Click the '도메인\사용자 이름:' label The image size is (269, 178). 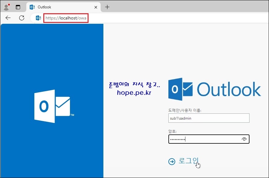point(184,110)
